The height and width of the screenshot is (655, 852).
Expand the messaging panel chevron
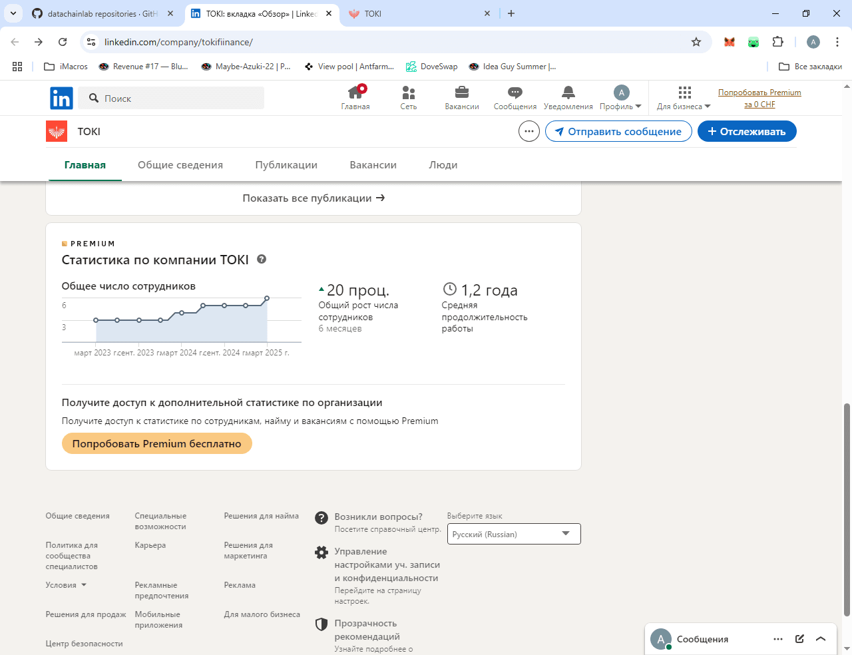[821, 639]
